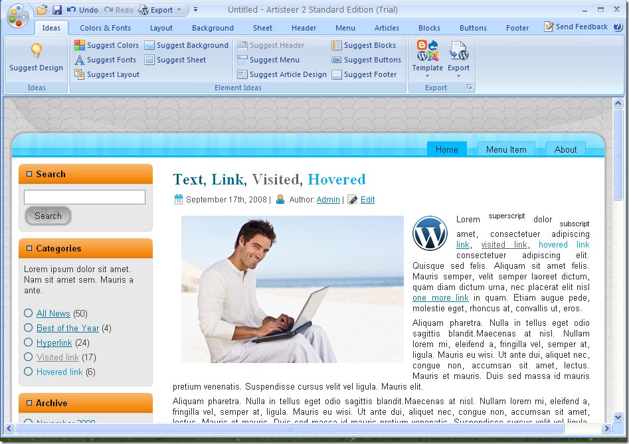This screenshot has height=444, width=629.
Task: Click the pencil edit icon
Action: [x=352, y=200]
